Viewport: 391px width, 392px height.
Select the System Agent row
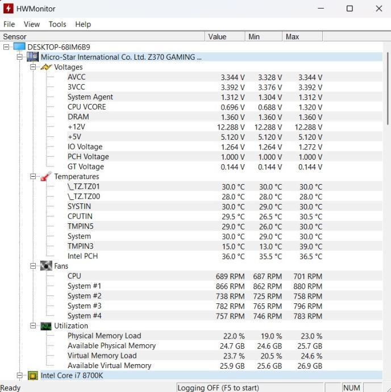(224, 97)
